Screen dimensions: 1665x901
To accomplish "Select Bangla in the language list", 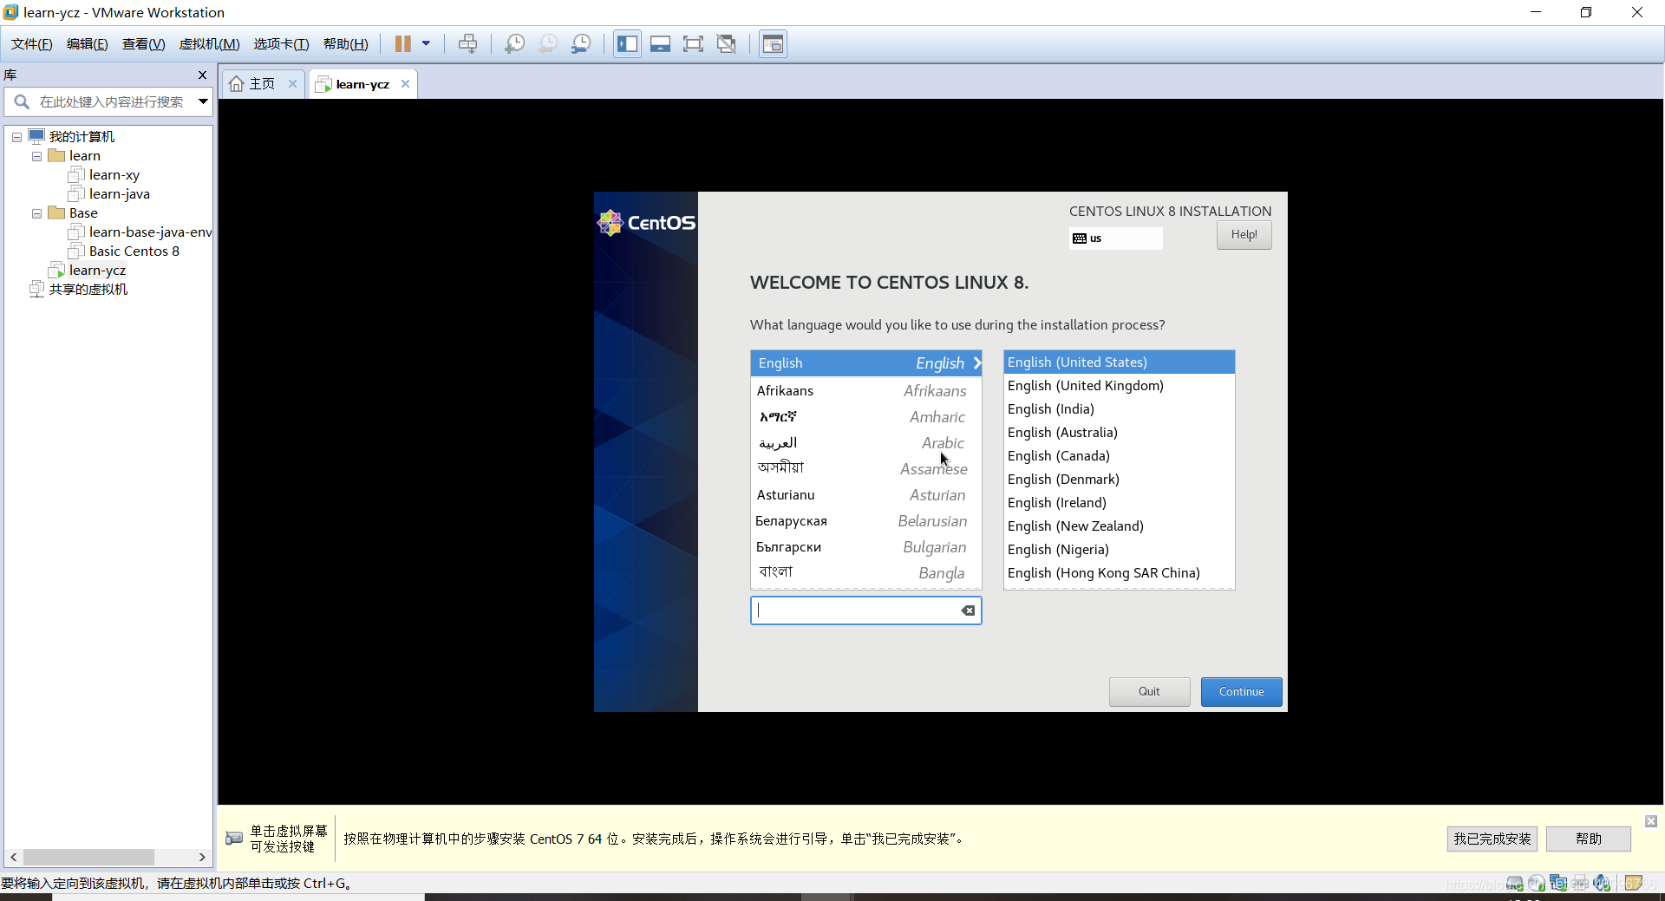I will point(865,573).
